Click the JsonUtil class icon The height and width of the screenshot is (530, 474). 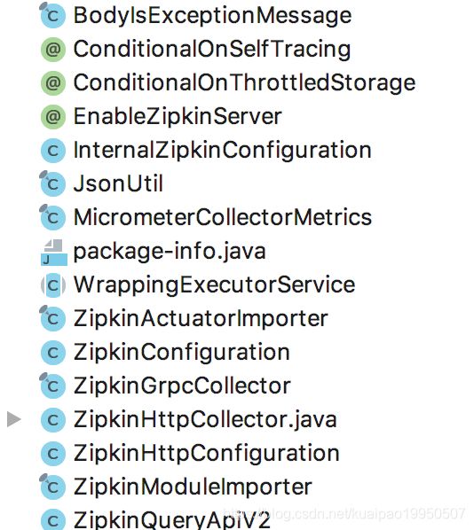(x=52, y=183)
